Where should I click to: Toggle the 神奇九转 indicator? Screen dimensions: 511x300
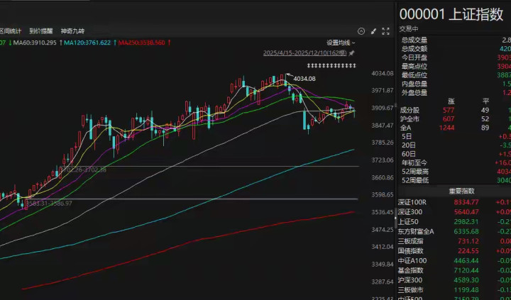tap(72, 31)
